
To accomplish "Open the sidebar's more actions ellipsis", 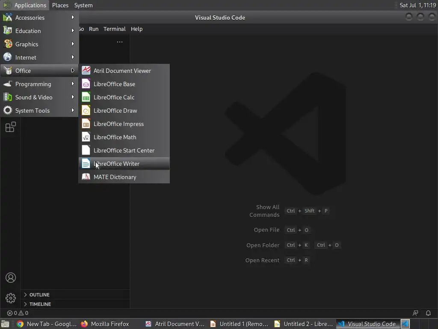I will click(120, 42).
